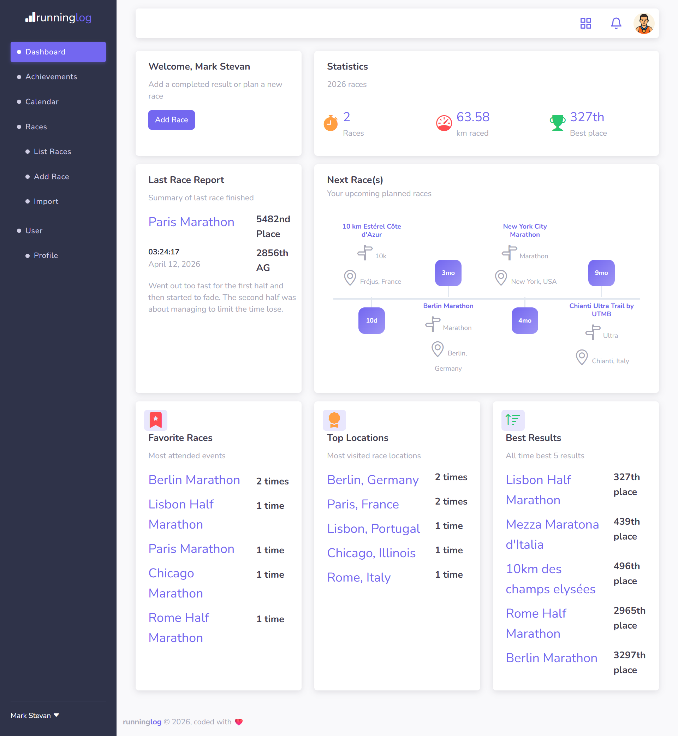Click the user avatar picture
678x736 pixels.
click(643, 23)
